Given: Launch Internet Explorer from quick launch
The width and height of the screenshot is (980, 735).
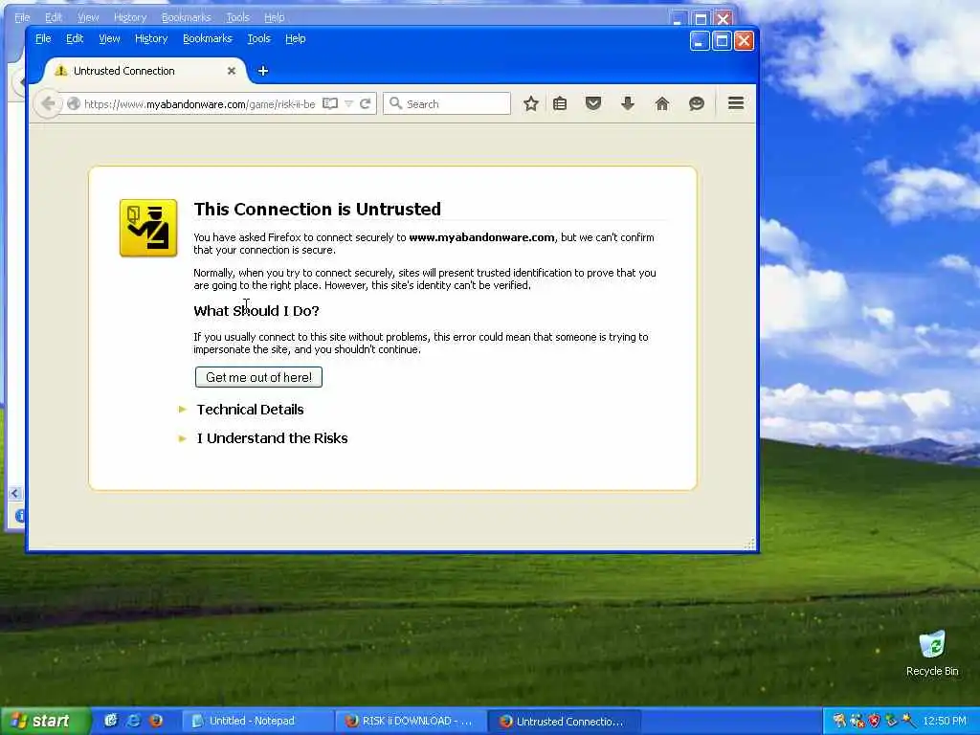Looking at the screenshot, I should (x=133, y=721).
